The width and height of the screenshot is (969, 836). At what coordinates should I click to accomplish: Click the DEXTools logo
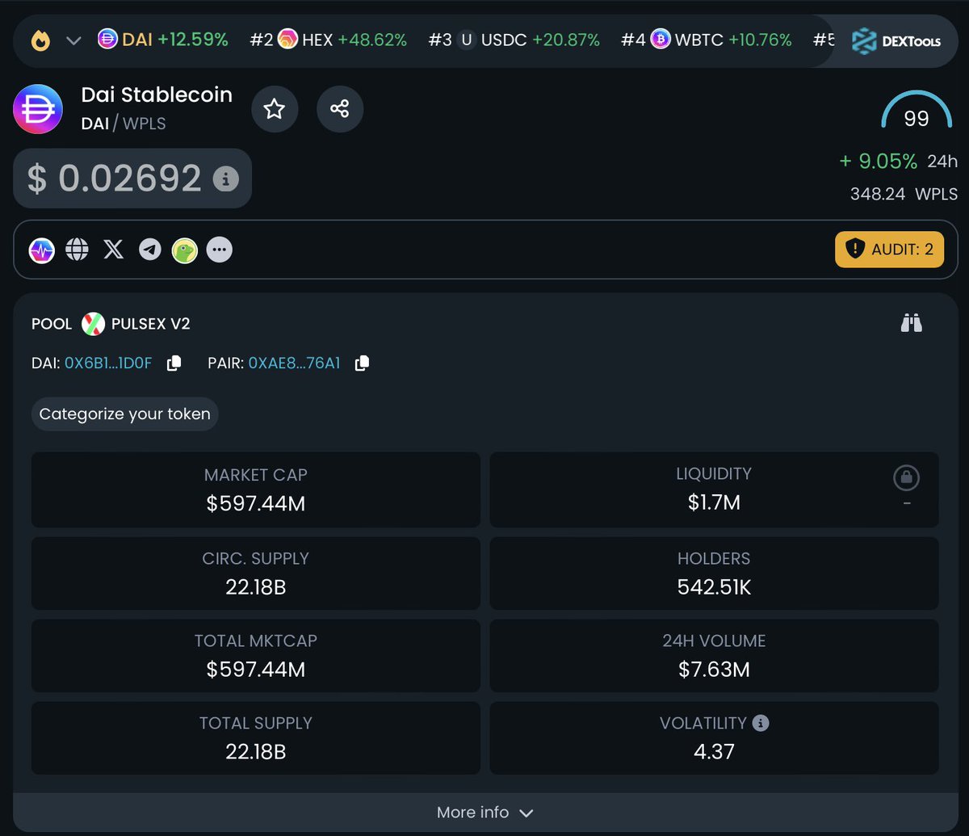coord(896,40)
